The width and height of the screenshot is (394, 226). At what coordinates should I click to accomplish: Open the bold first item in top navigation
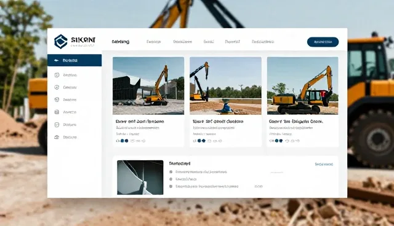pos(121,42)
